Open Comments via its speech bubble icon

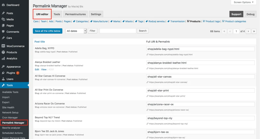click(3, 32)
